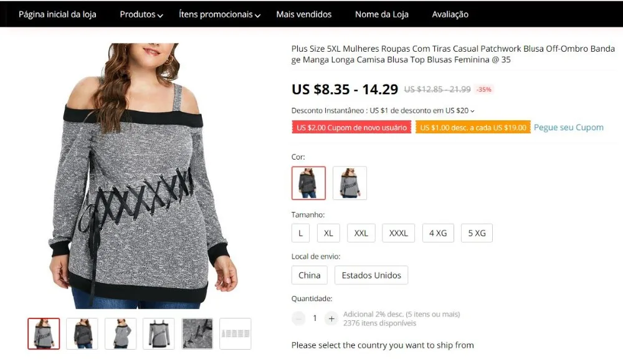Open the size chart thumbnail
The width and height of the screenshot is (623, 359).
click(235, 333)
